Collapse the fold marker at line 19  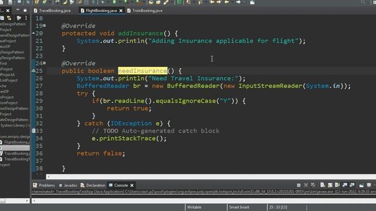coord(45,25)
